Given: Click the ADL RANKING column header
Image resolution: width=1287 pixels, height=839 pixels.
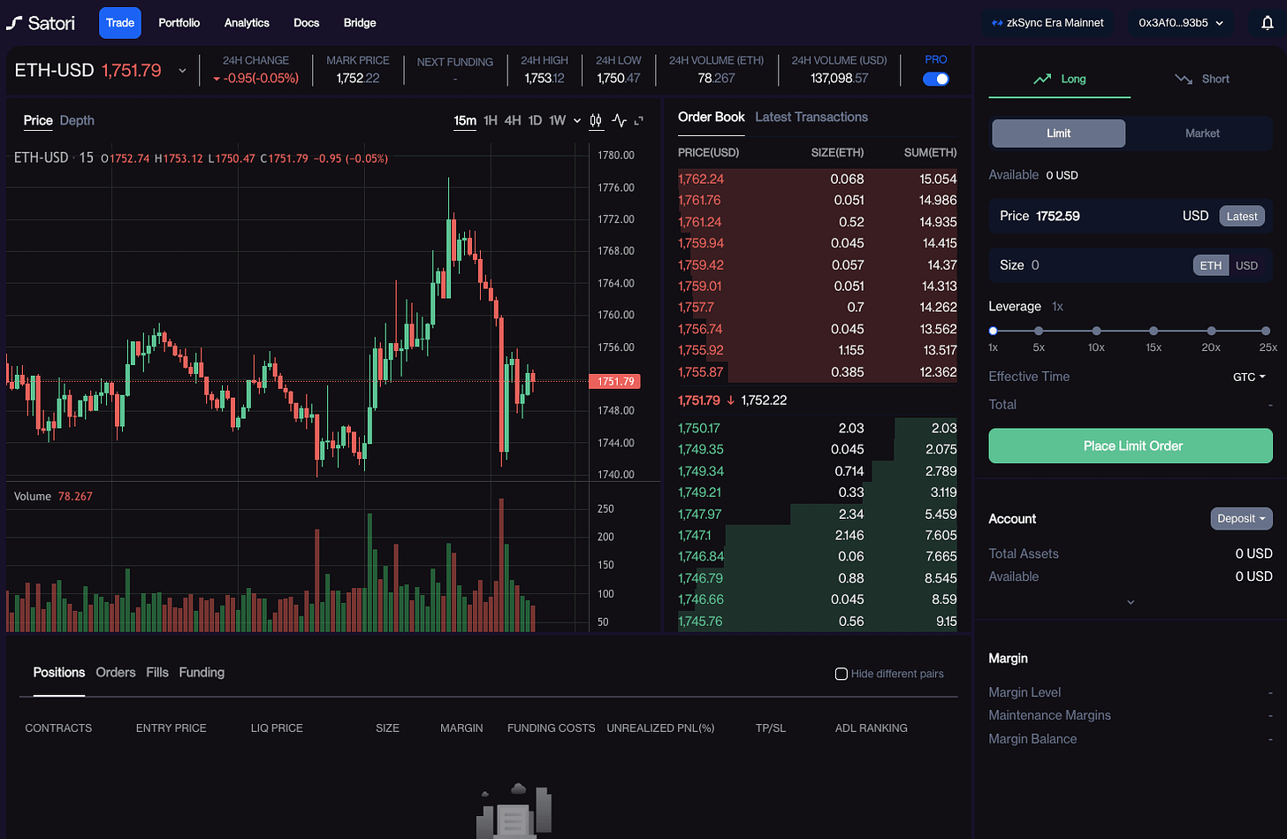Looking at the screenshot, I should (872, 728).
